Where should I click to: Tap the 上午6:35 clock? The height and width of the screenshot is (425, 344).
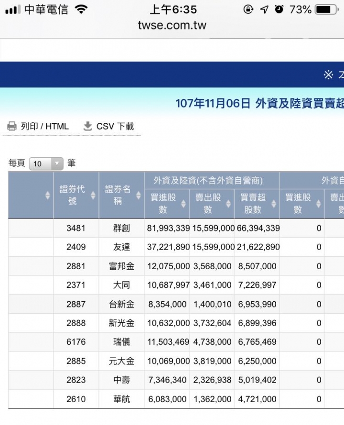click(173, 10)
